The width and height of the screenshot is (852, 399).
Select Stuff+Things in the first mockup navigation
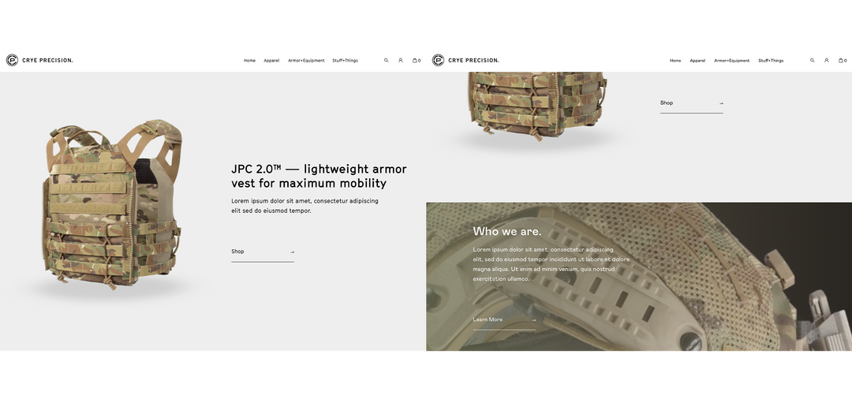(x=345, y=60)
